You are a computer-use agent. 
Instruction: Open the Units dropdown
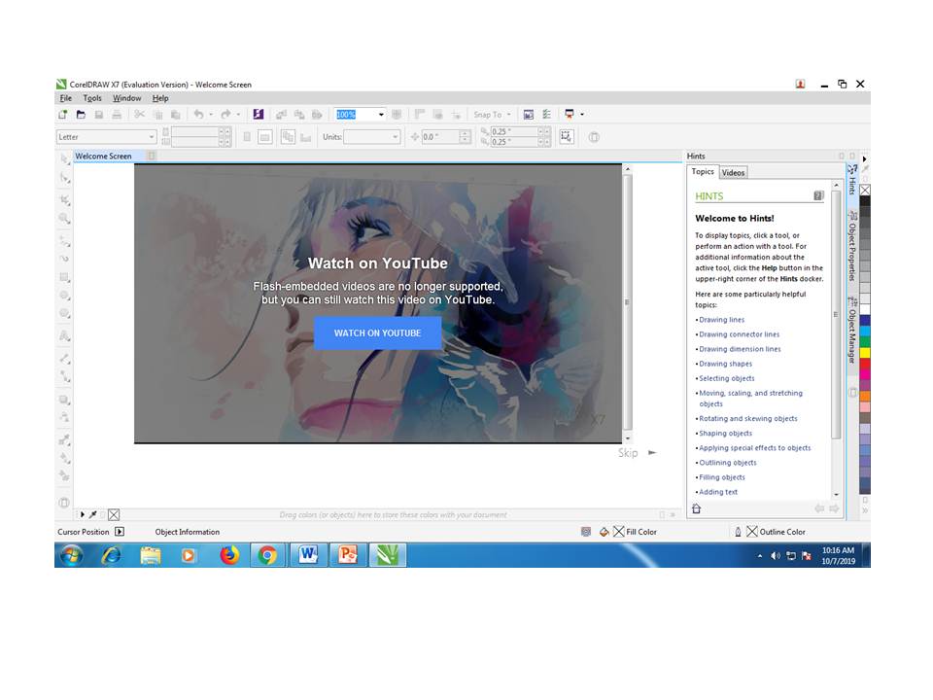395,136
